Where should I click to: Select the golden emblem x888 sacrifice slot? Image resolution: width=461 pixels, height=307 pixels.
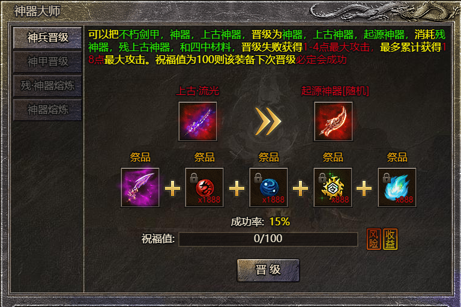pyautogui.click(x=333, y=187)
